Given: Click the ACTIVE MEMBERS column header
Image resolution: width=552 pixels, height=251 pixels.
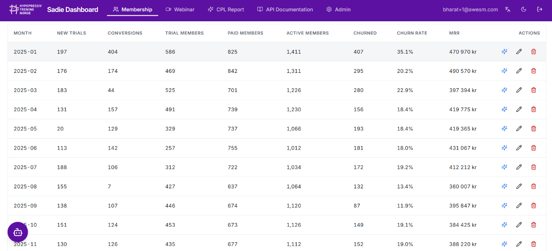Looking at the screenshot, I should [307, 33].
